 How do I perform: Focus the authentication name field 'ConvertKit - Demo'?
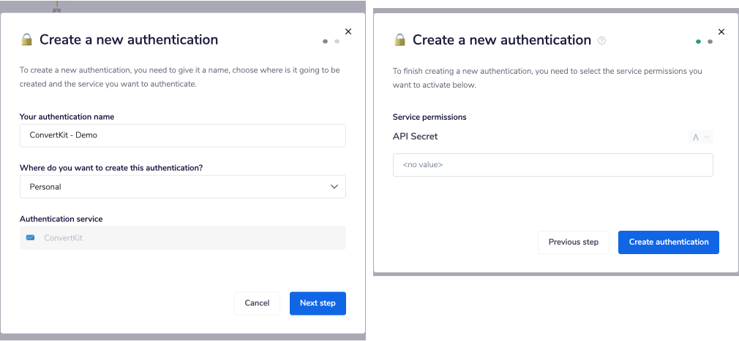point(182,135)
